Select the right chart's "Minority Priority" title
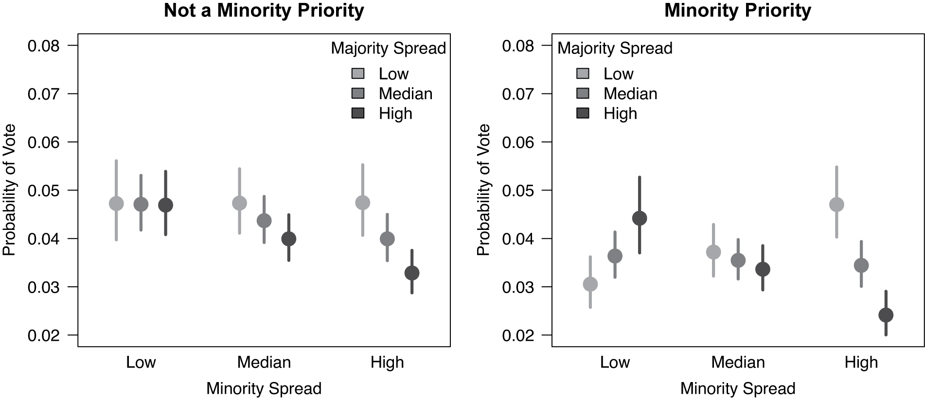The image size is (925, 402). pos(737,11)
